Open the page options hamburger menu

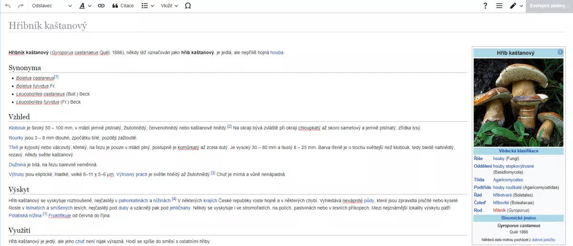pyautogui.click(x=499, y=6)
